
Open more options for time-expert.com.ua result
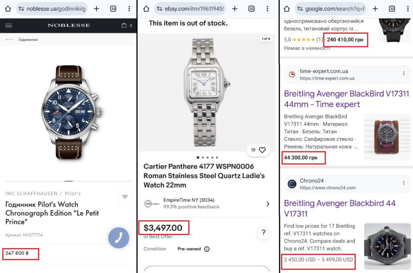(x=404, y=74)
